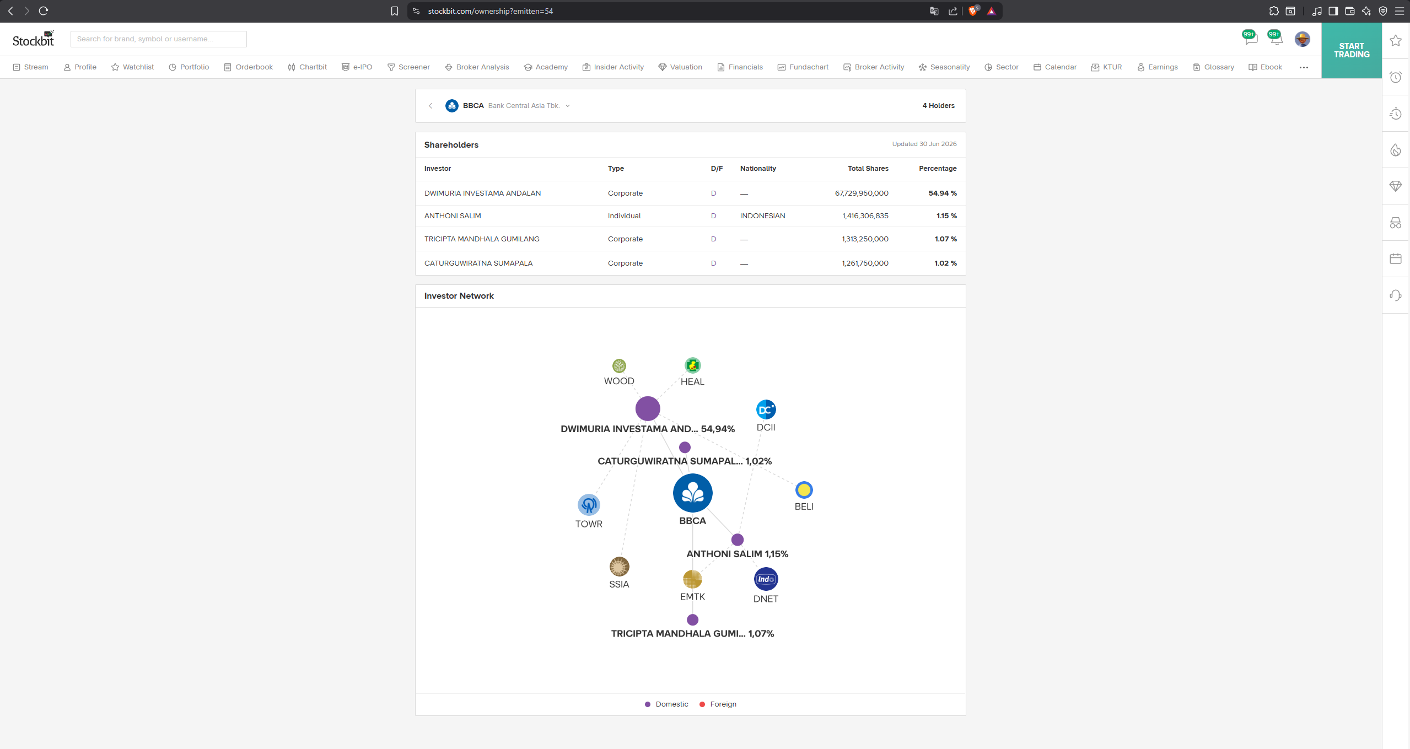Open the Stream tab
This screenshot has height=749, width=1410.
[x=31, y=67]
